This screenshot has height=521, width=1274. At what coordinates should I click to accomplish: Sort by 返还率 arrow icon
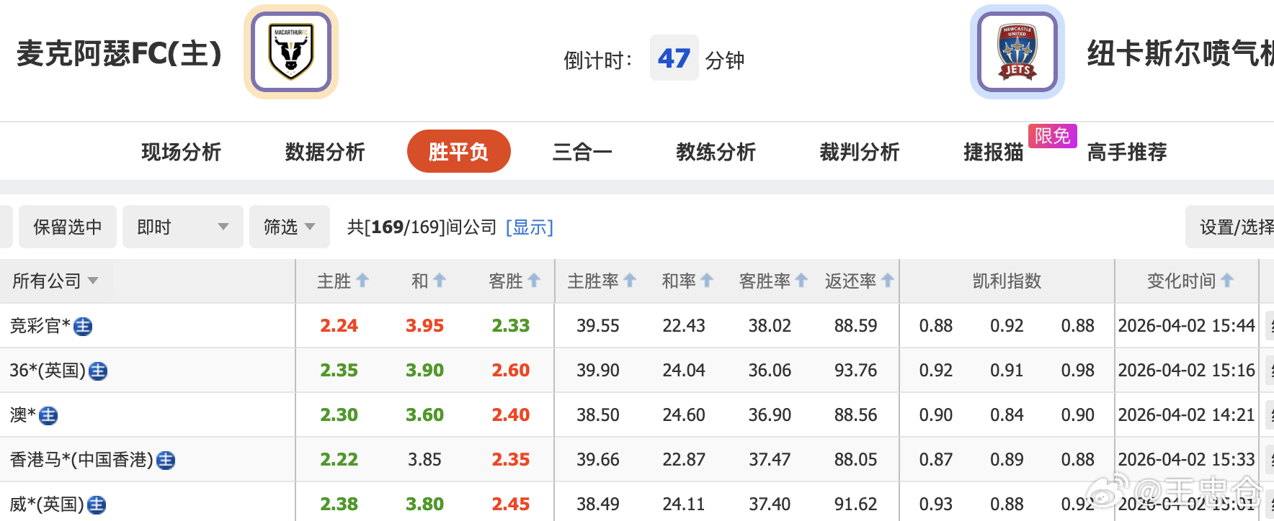coord(888,281)
